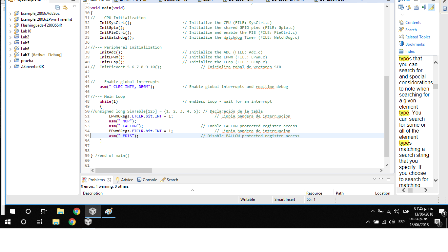Sort problems by the Path column
The height and width of the screenshot is (252, 448).
(x=353, y=193)
